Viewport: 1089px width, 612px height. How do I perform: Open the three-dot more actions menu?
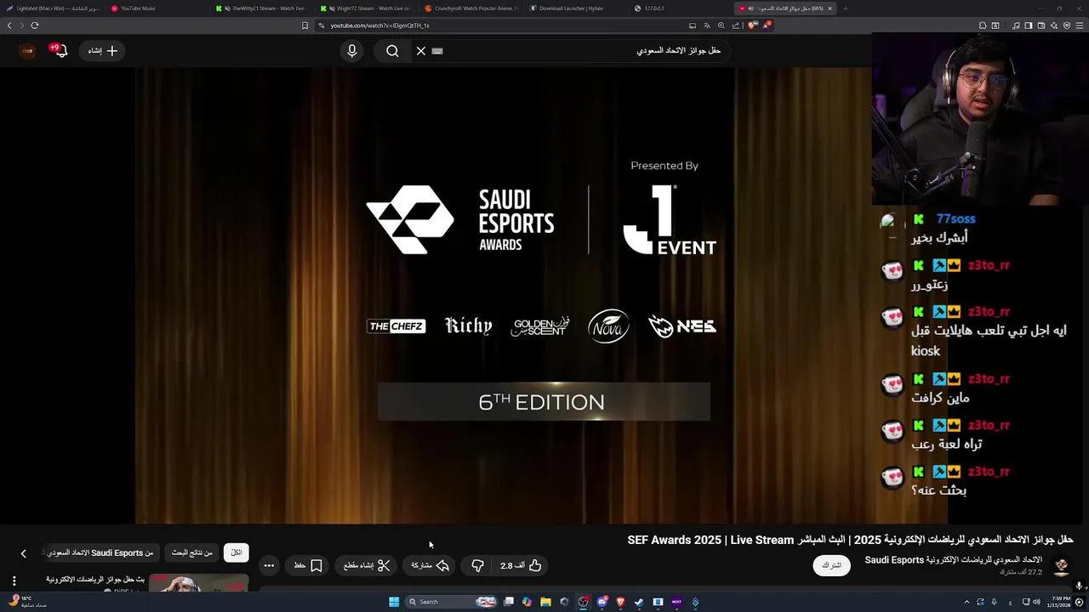pos(269,565)
